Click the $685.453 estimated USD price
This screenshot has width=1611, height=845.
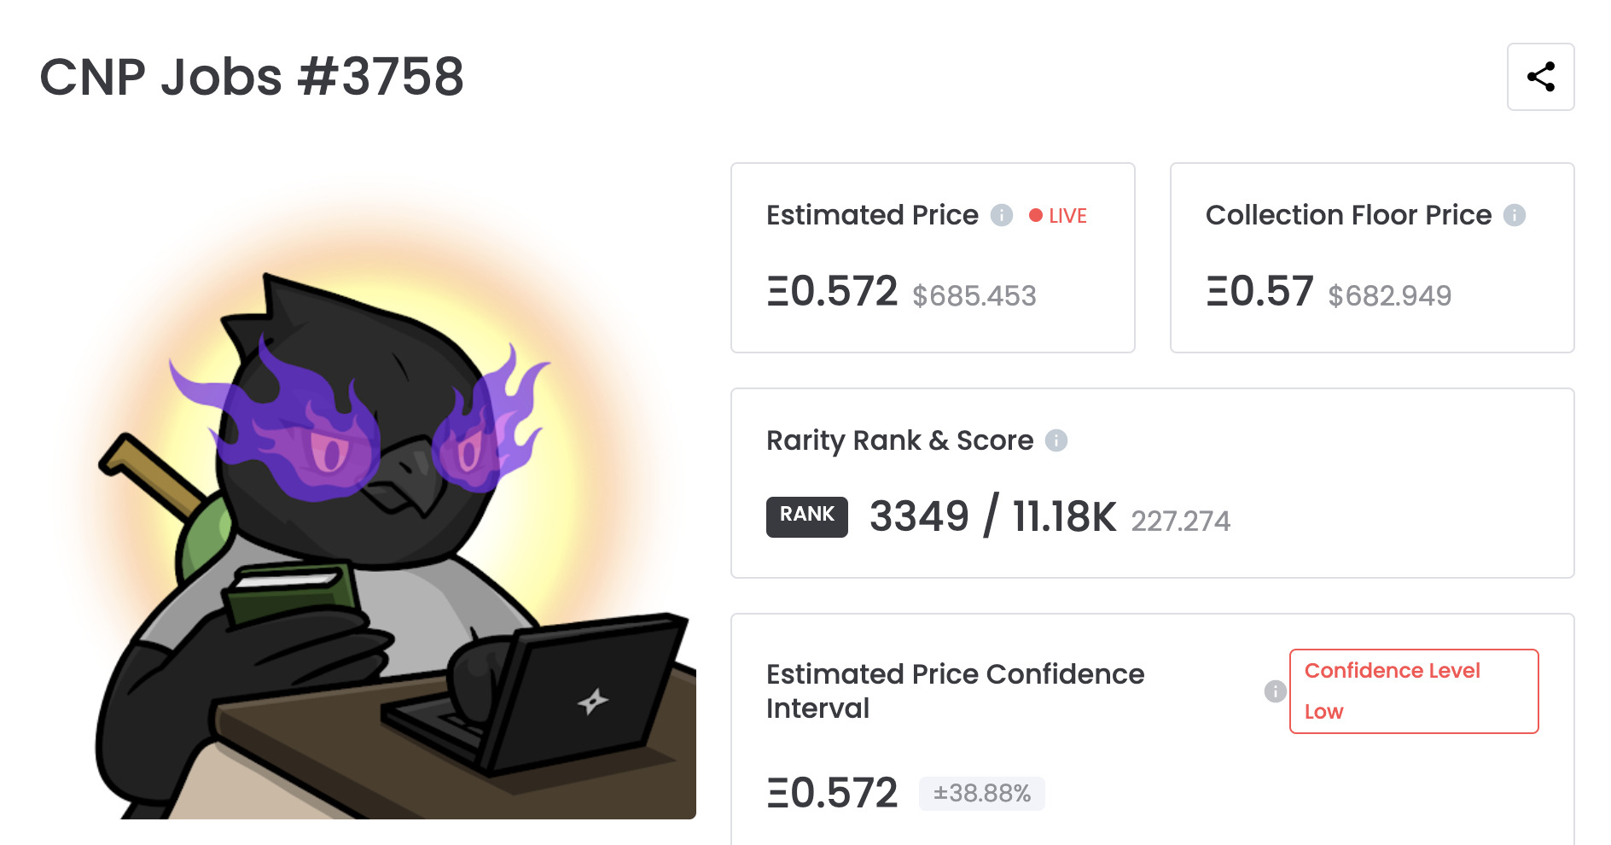coord(974,296)
